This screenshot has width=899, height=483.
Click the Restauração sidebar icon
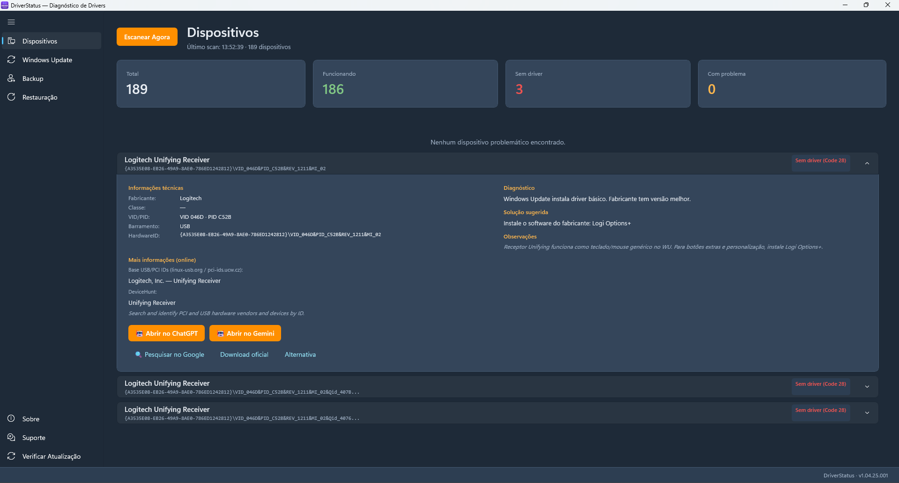[12, 97]
